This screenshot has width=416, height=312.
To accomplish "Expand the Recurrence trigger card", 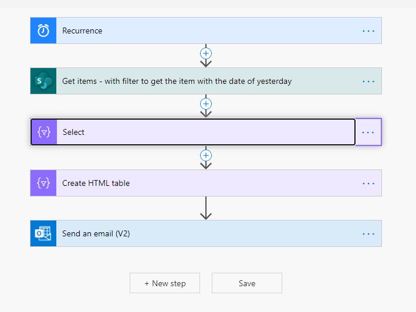I will (x=206, y=30).
